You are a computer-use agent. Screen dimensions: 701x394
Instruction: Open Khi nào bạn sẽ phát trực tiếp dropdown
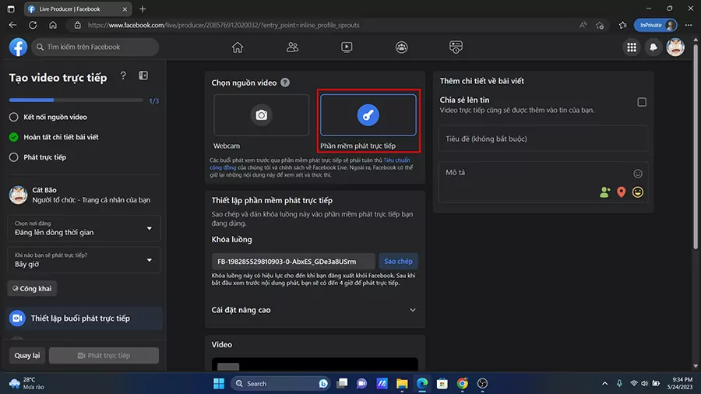coord(83,260)
